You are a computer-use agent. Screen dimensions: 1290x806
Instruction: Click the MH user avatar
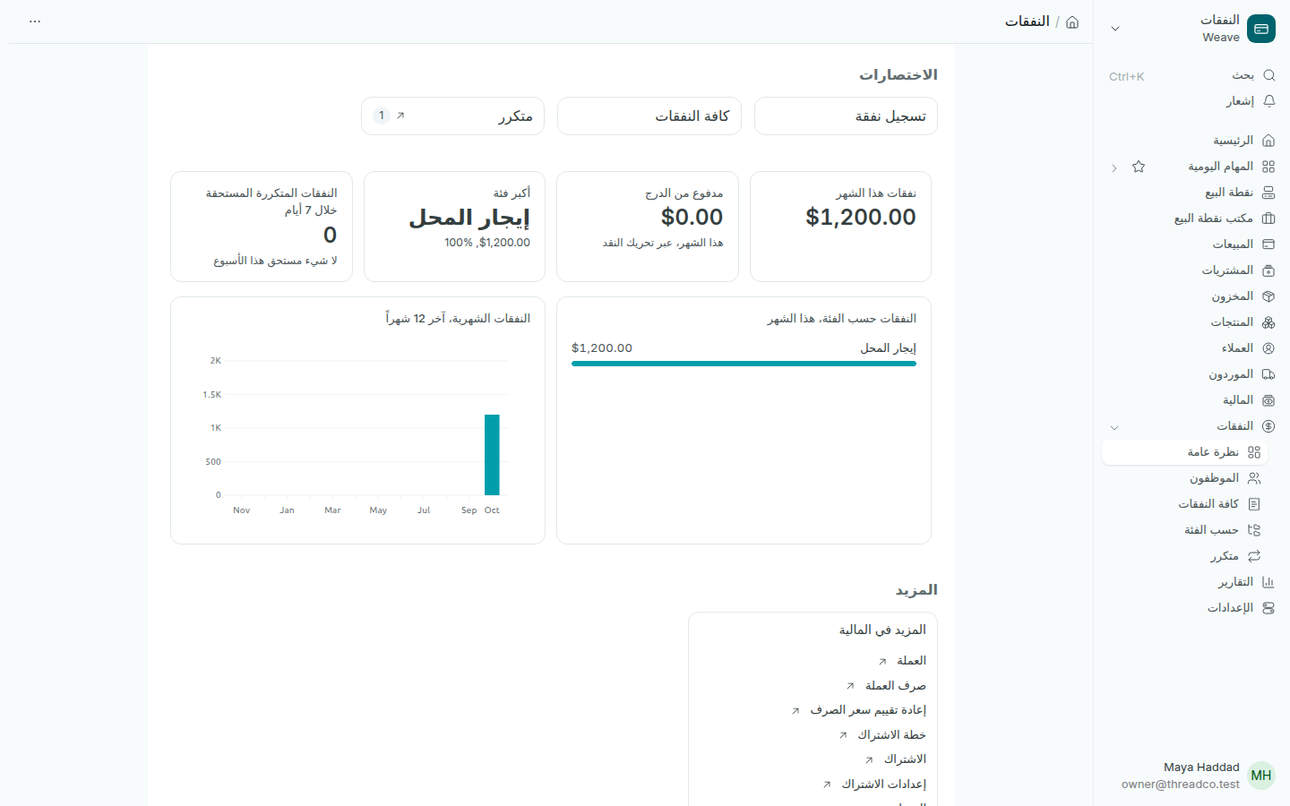point(1261,776)
